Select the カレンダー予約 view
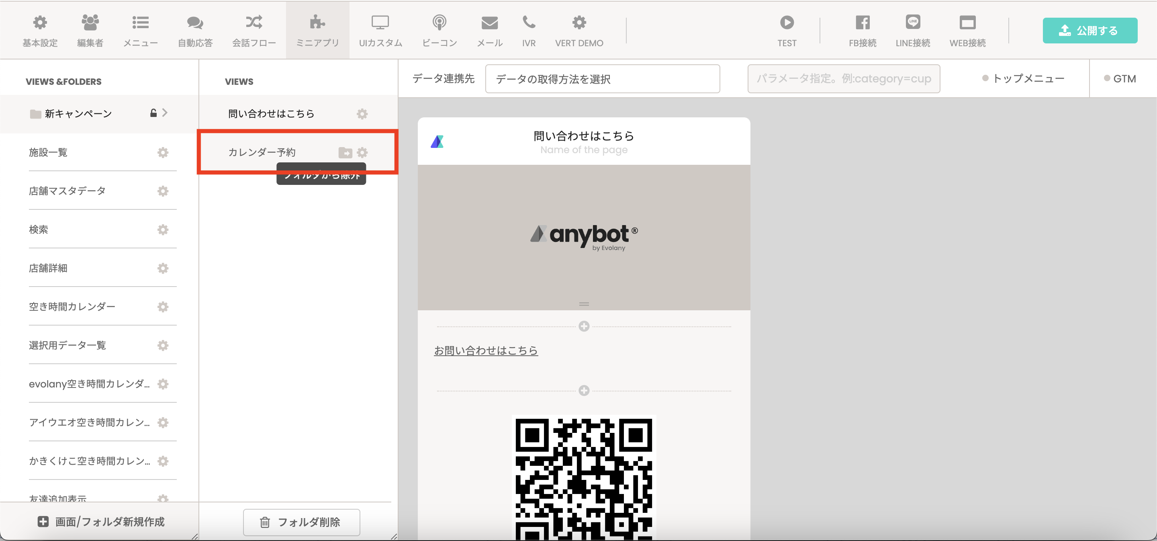 262,152
